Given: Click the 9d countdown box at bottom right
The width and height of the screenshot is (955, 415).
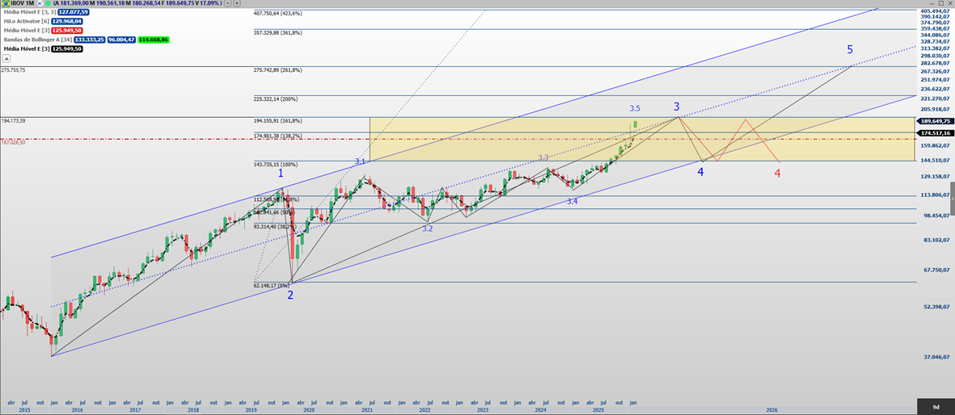Looking at the screenshot, I should (x=935, y=407).
